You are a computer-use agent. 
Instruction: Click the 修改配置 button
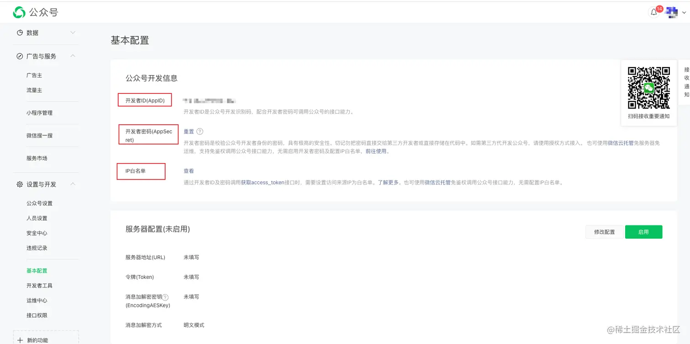(x=604, y=232)
